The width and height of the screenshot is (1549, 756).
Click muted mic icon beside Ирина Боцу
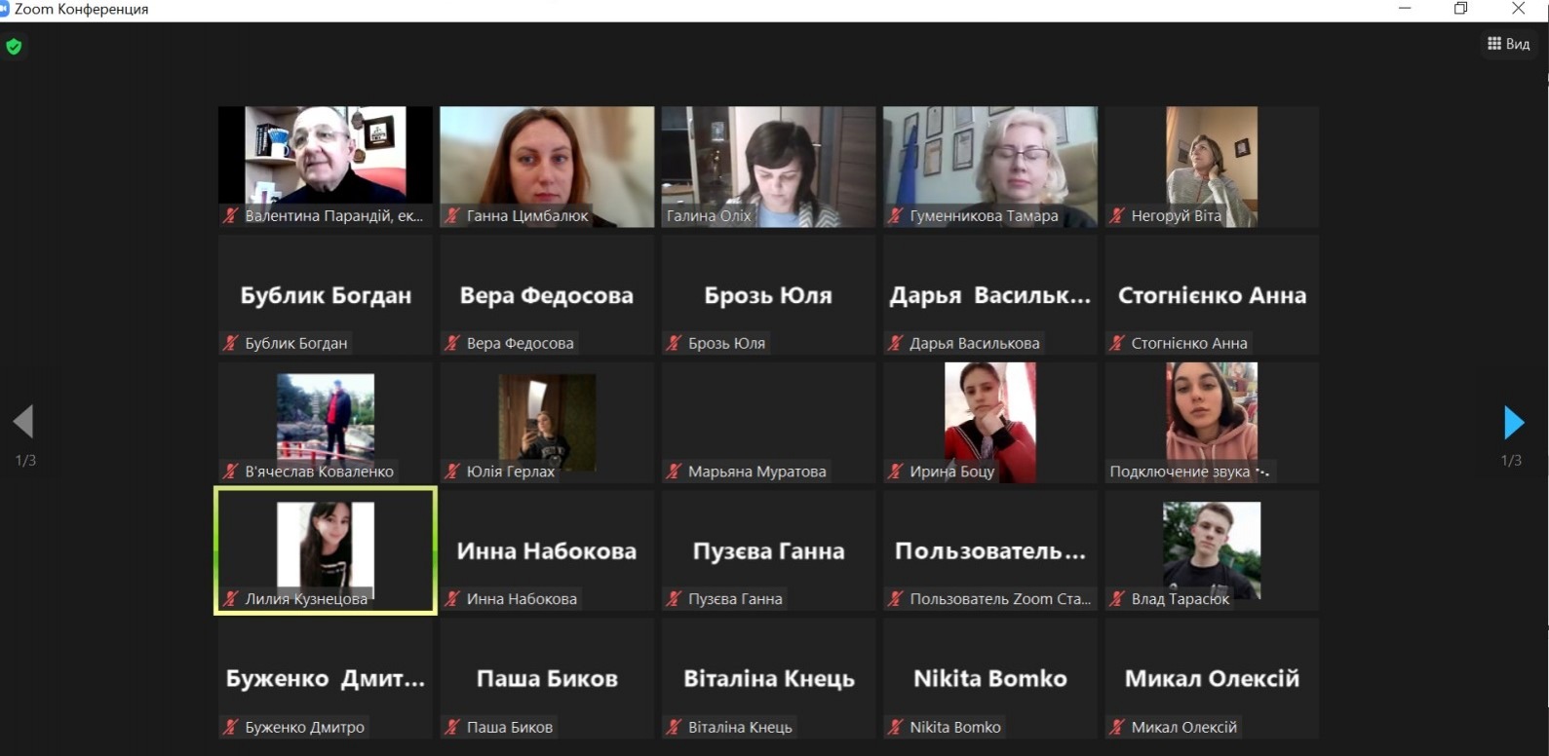pyautogui.click(x=896, y=472)
